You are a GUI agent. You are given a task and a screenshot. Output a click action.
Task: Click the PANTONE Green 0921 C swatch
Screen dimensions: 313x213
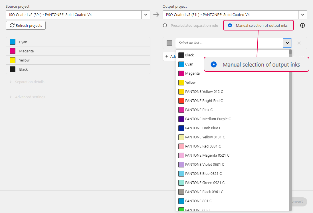coord(181,183)
